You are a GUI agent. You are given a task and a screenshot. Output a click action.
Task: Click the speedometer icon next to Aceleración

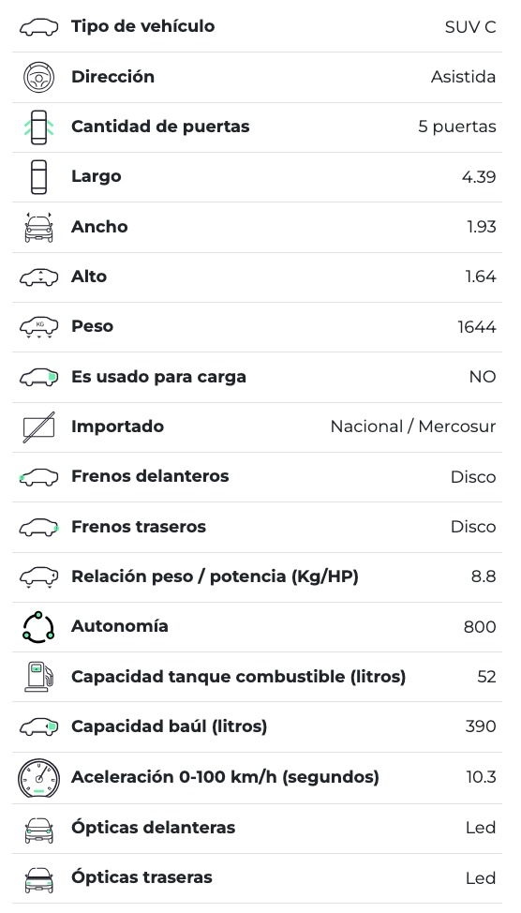point(39,778)
